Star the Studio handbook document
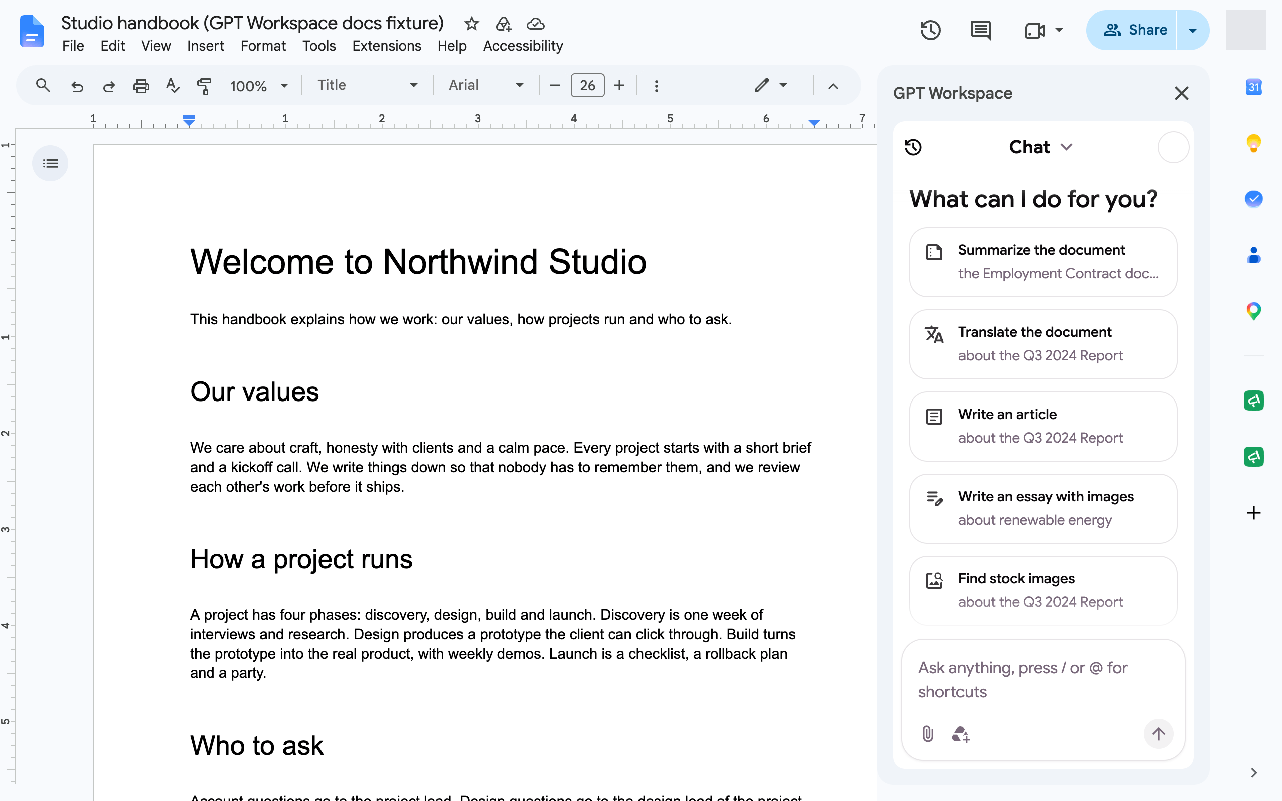 [x=471, y=24]
